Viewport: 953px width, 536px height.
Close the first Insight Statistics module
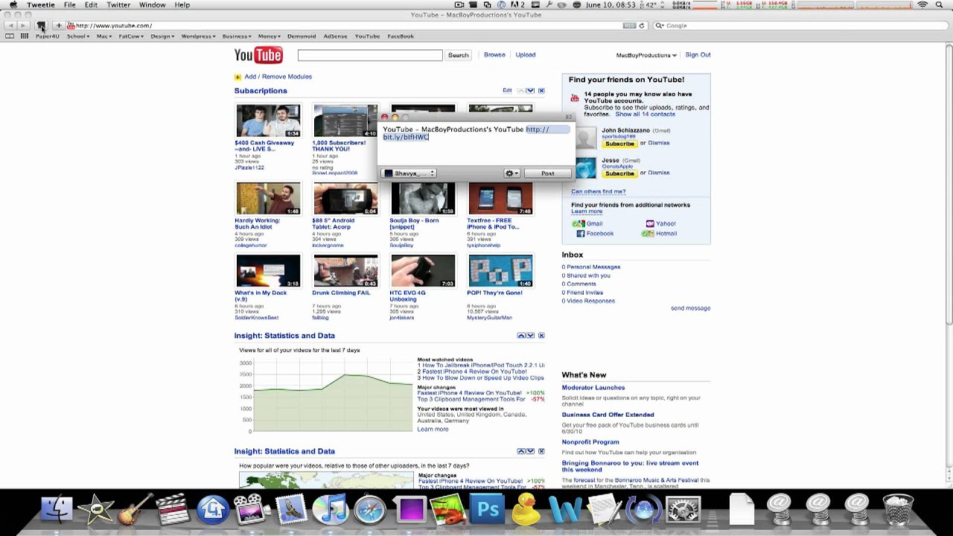click(541, 336)
